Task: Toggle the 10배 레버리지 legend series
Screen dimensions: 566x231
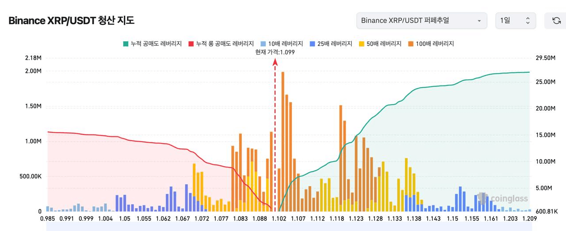Action: (x=281, y=44)
